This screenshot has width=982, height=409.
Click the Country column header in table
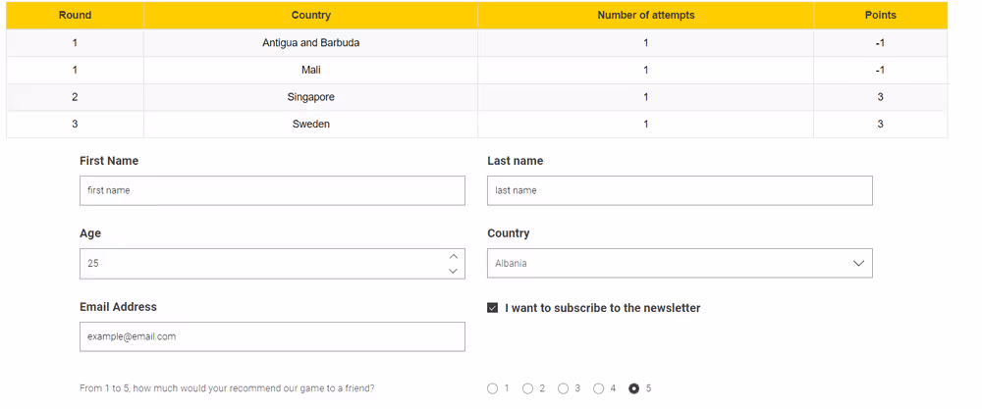pyautogui.click(x=311, y=15)
